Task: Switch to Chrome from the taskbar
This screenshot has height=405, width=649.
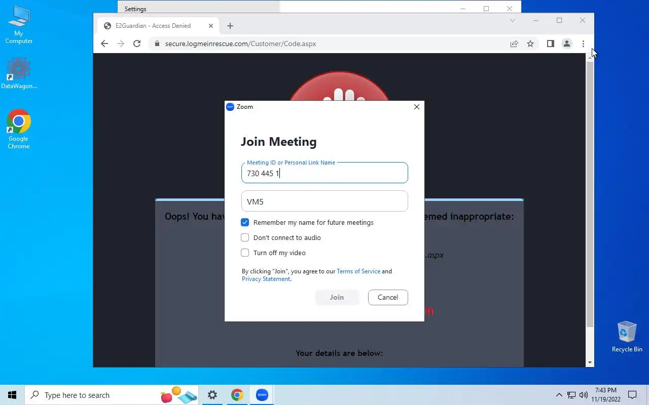Action: 237,395
